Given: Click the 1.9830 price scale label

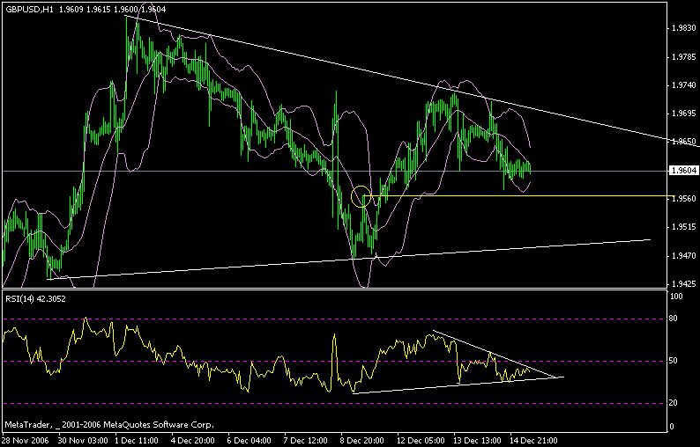Looking at the screenshot, I should click(x=684, y=28).
